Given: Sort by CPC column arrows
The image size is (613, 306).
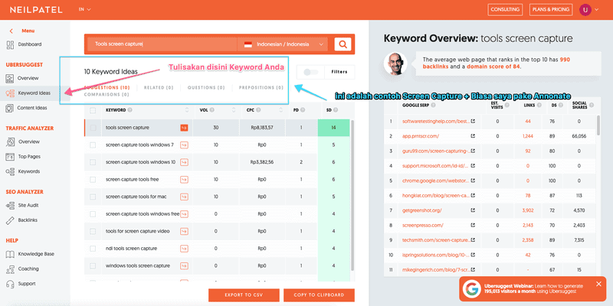Looking at the screenshot, I should click(280, 110).
